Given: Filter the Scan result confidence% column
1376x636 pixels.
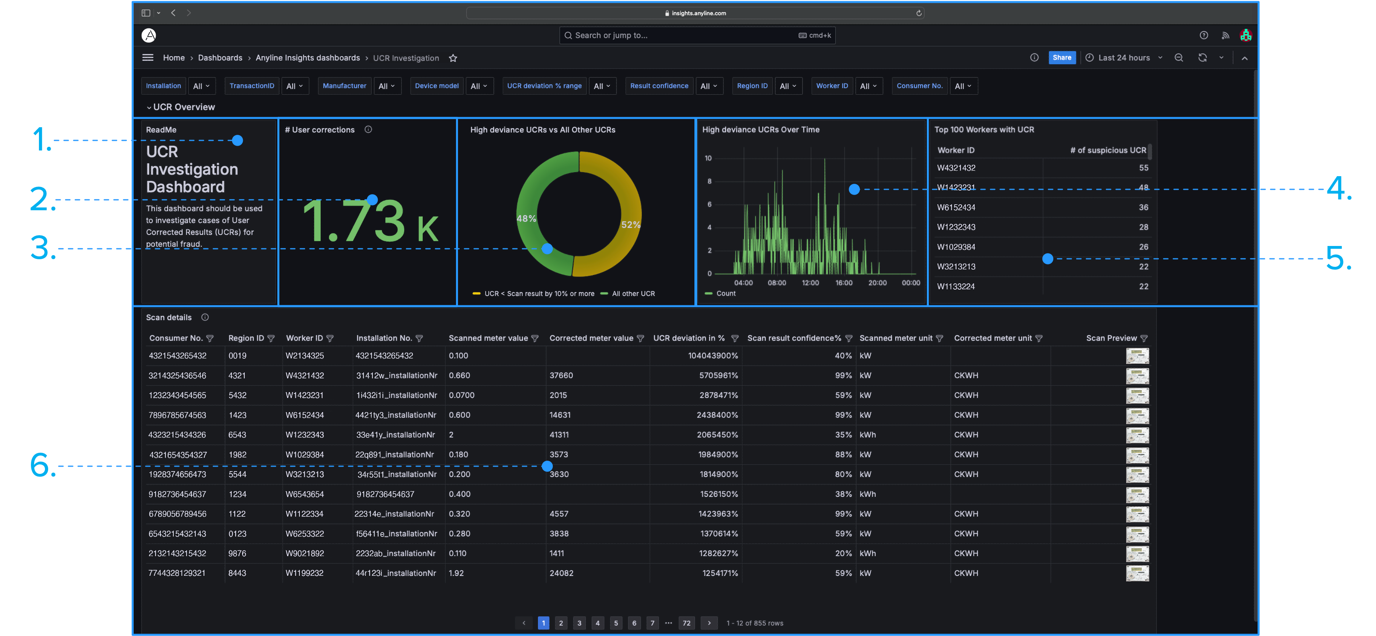Looking at the screenshot, I should pyautogui.click(x=849, y=339).
